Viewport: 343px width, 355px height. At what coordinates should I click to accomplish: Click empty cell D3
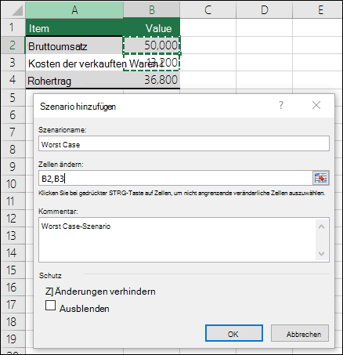[x=264, y=63]
